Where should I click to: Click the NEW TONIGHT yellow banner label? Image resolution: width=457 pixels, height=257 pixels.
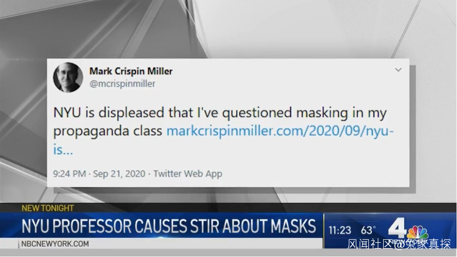pyautogui.click(x=48, y=208)
